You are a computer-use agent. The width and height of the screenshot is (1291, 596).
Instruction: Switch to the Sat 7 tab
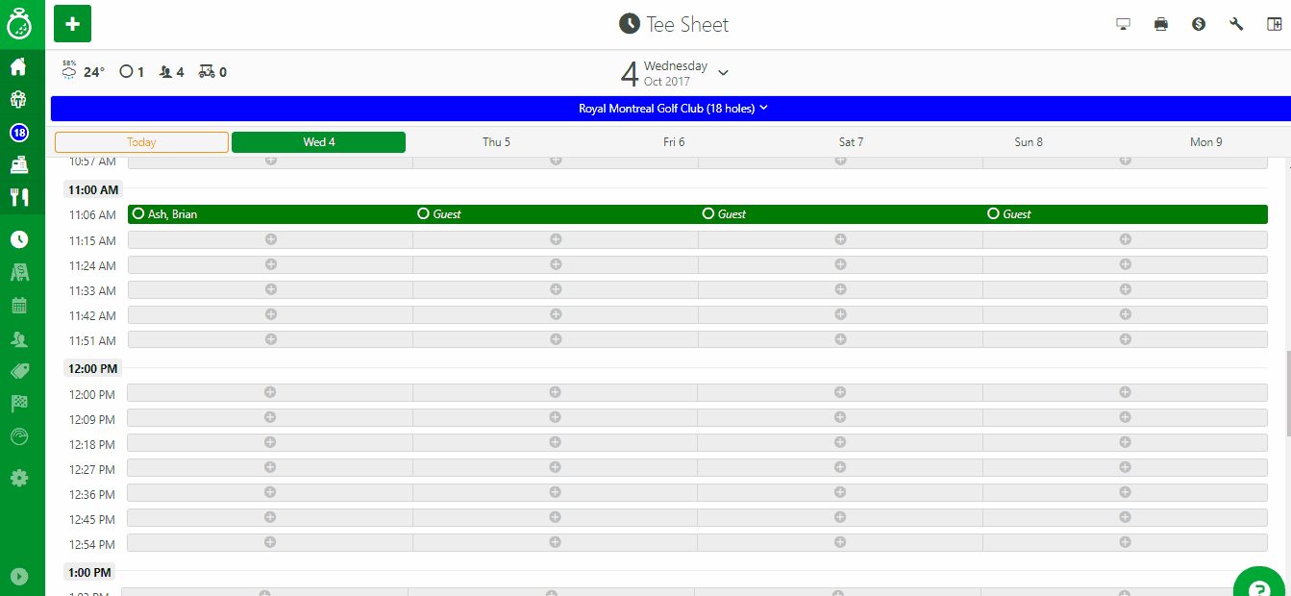pos(851,142)
